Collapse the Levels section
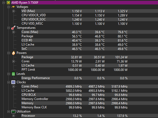158x118 pixels. (9, 74)
